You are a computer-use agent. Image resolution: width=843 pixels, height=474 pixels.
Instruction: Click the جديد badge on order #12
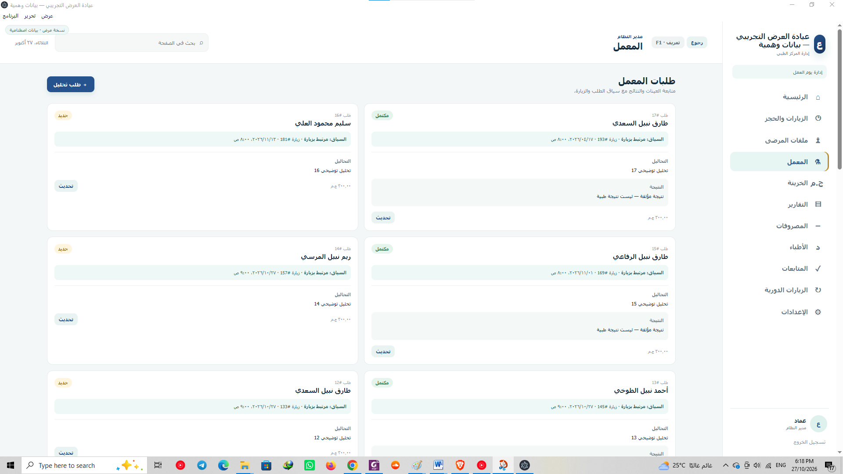[x=63, y=383]
